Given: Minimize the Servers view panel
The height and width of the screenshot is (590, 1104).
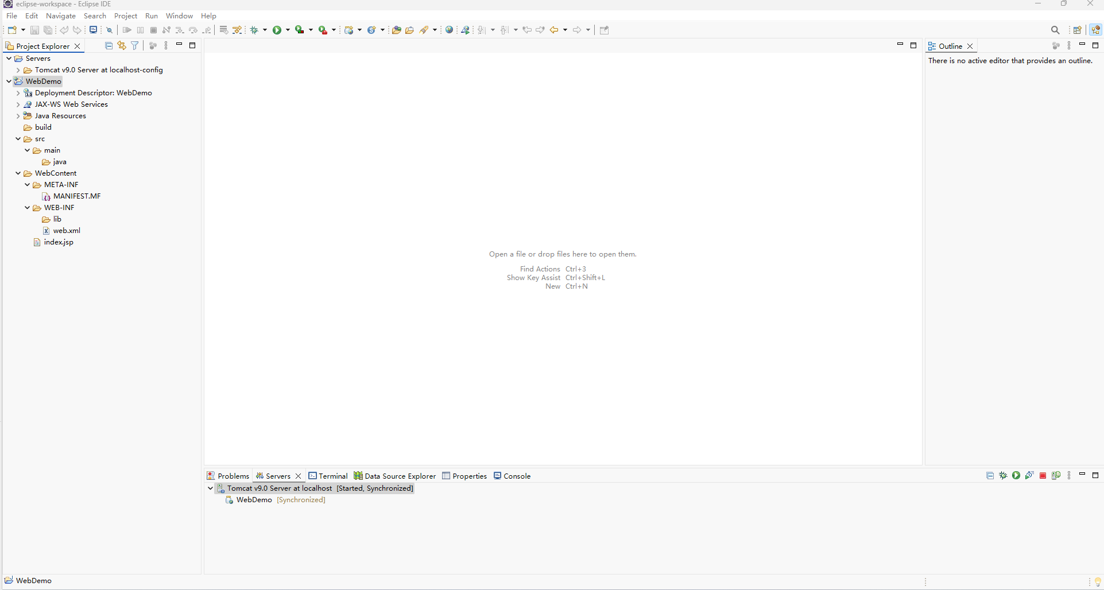Looking at the screenshot, I should (x=1082, y=475).
